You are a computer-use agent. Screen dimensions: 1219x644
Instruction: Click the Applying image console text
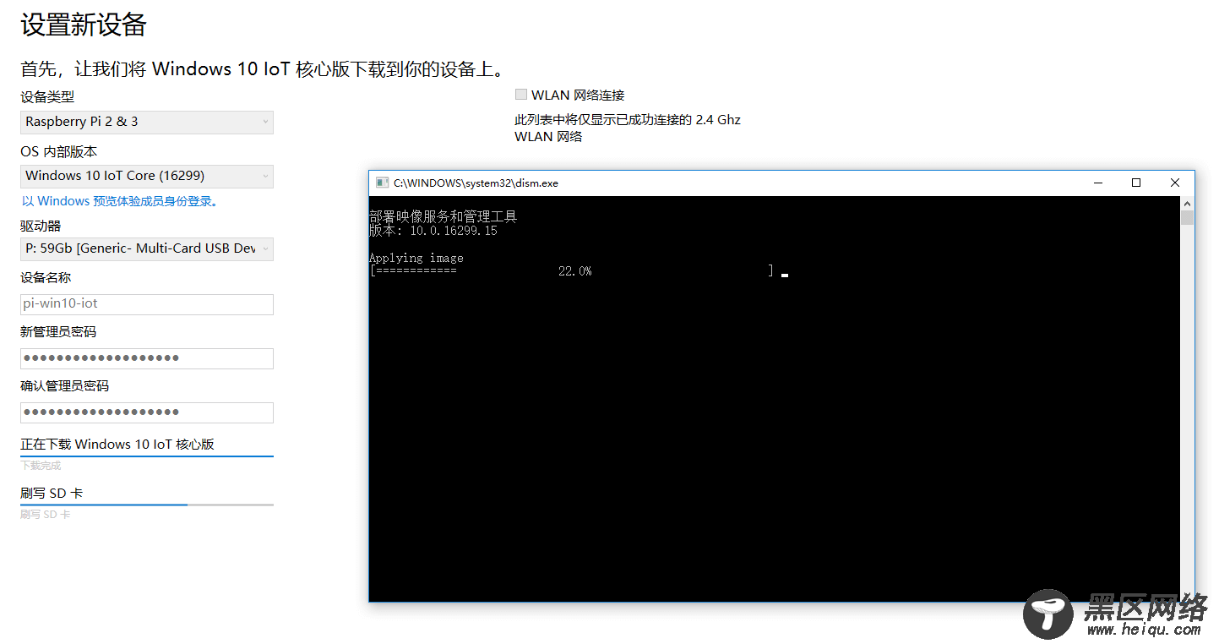pyautogui.click(x=416, y=258)
